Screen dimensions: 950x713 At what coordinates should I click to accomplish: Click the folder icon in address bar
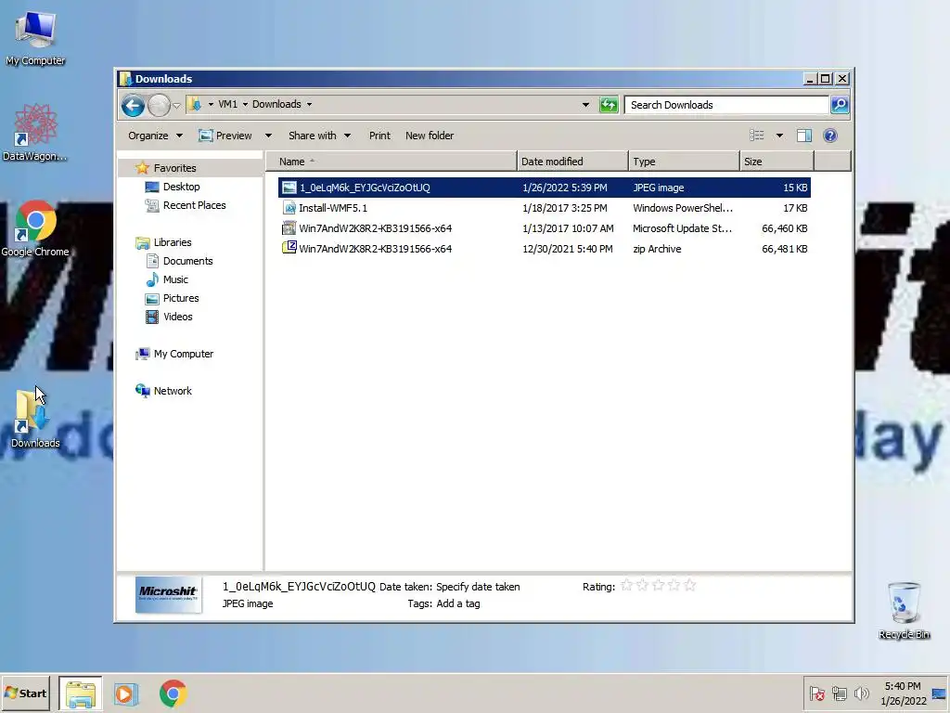click(195, 104)
